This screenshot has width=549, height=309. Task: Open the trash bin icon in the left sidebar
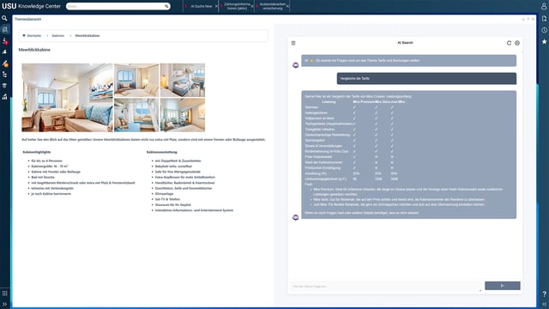4,86
